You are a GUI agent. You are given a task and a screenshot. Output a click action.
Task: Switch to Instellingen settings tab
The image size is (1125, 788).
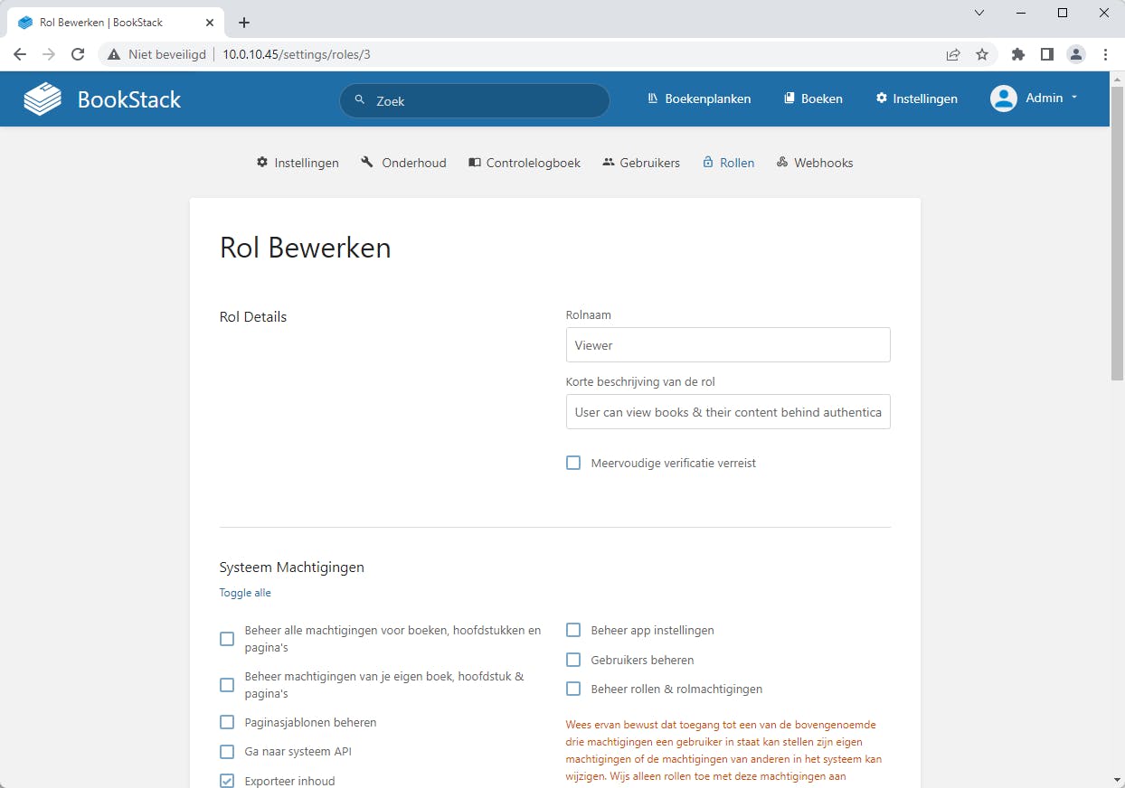298,163
